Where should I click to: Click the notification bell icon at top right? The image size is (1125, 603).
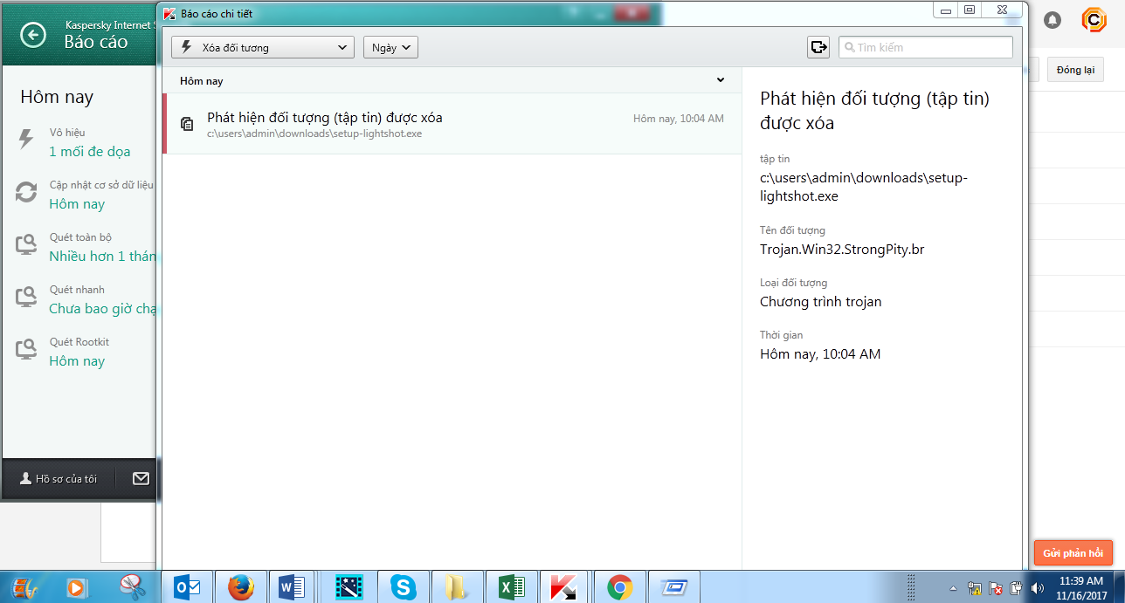pos(1053,19)
